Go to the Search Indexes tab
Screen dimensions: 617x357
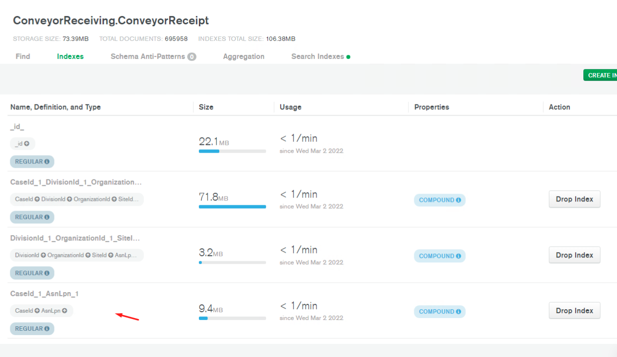[x=317, y=57]
